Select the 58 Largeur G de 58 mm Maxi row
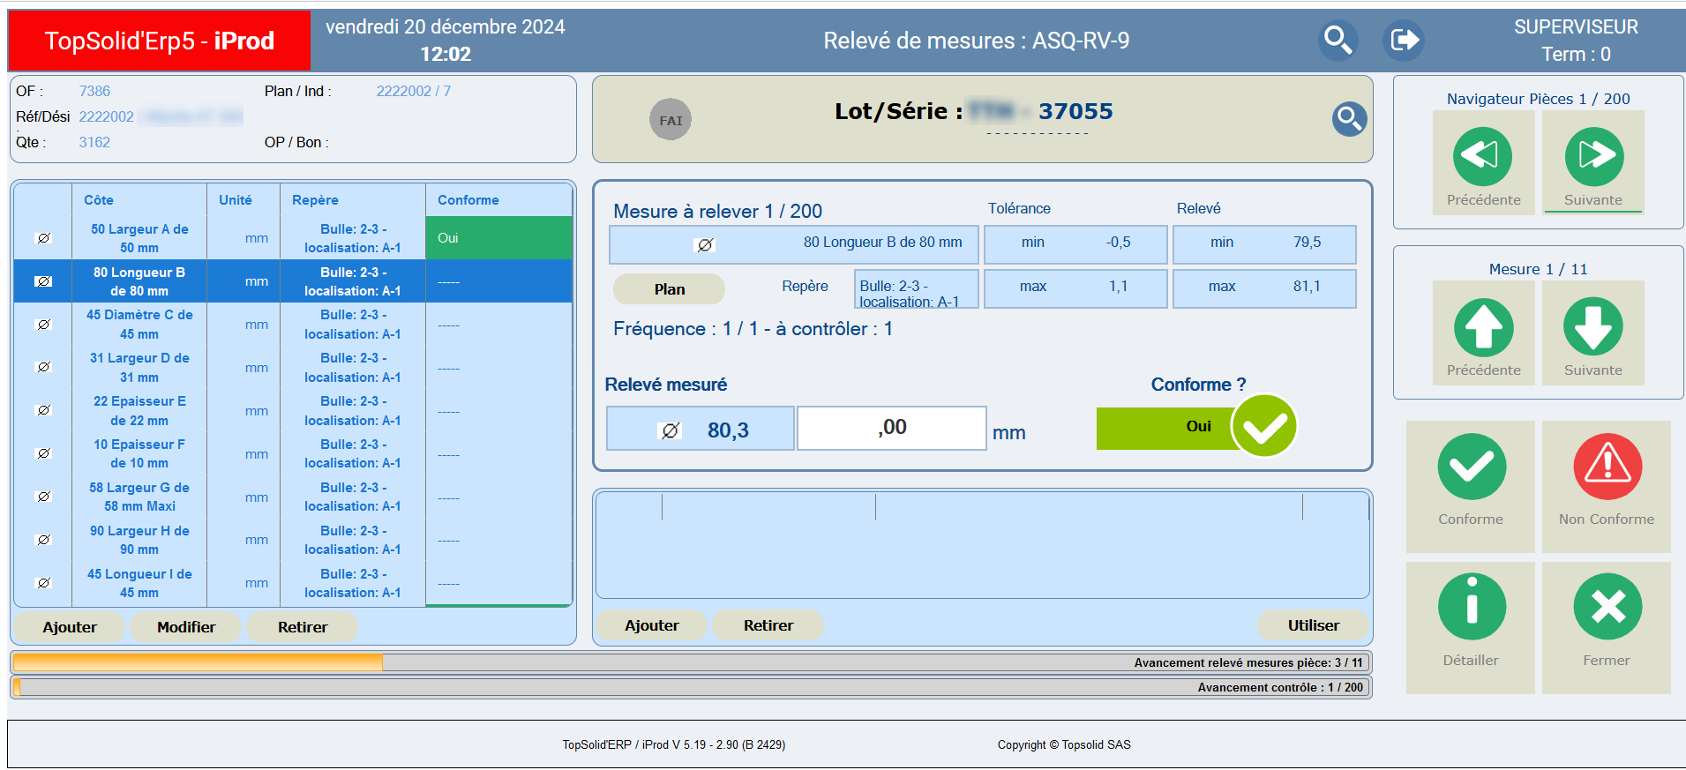1686x770 pixels. (x=293, y=497)
